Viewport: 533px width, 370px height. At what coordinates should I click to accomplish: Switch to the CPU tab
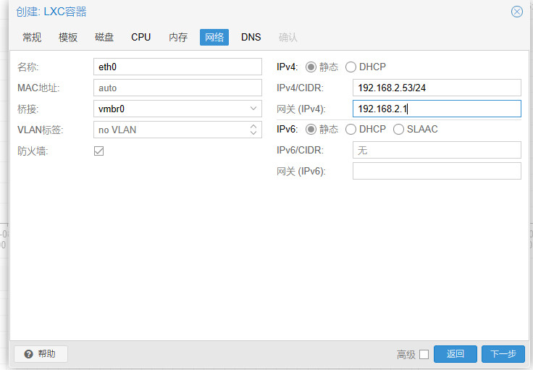[x=140, y=37]
